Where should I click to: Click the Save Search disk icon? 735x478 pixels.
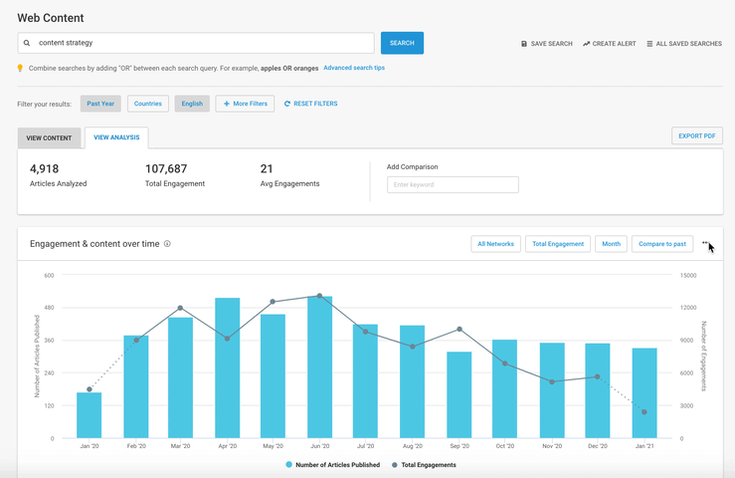click(524, 44)
